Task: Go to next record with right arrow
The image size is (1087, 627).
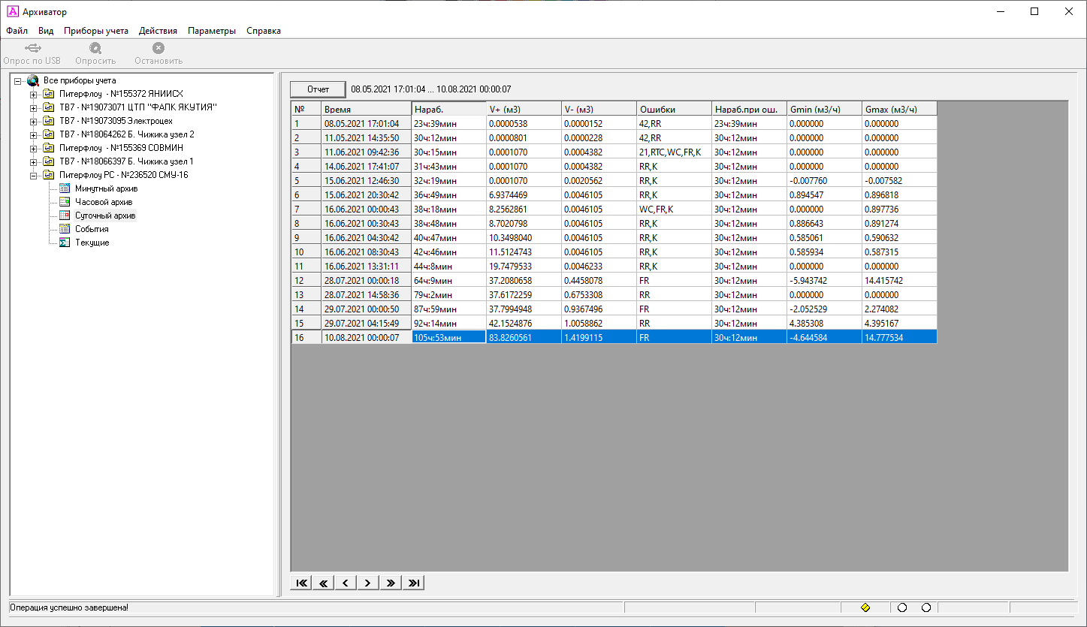Action: [368, 583]
